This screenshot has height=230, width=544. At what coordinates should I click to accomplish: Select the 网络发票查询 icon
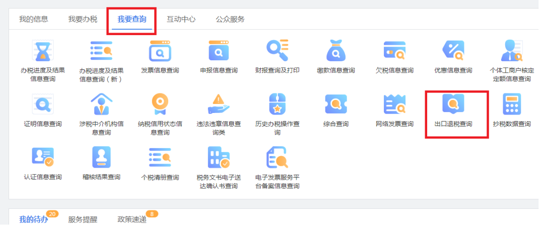point(394,104)
